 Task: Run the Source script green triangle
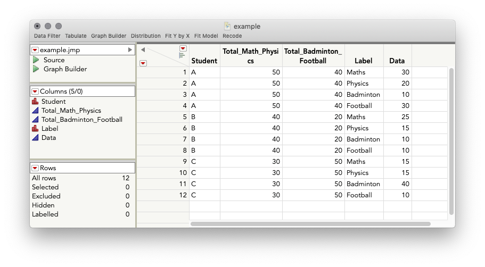point(36,60)
